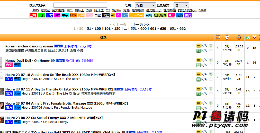Screen dimensions: 260x133
Task: Select the 中字 tag filter
Action: point(65,15)
